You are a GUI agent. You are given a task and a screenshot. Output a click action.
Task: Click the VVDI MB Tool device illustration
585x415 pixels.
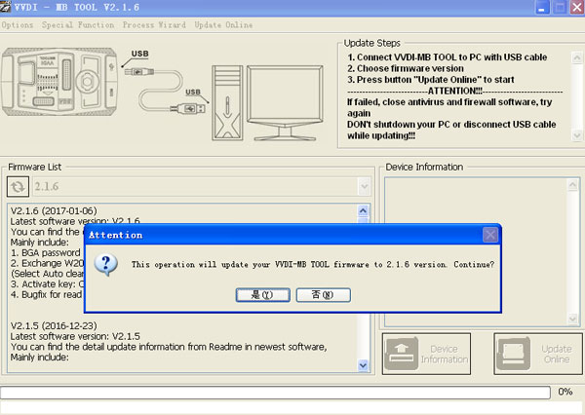59,82
